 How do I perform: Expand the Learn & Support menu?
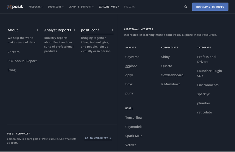coord(81,7)
